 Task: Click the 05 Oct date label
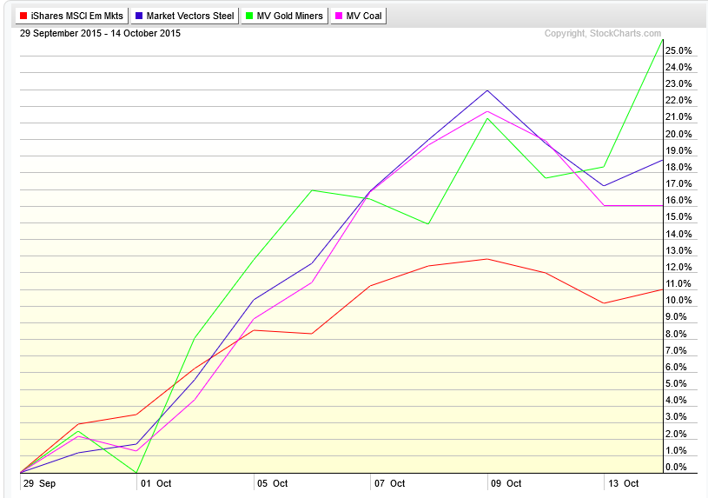coord(272,483)
